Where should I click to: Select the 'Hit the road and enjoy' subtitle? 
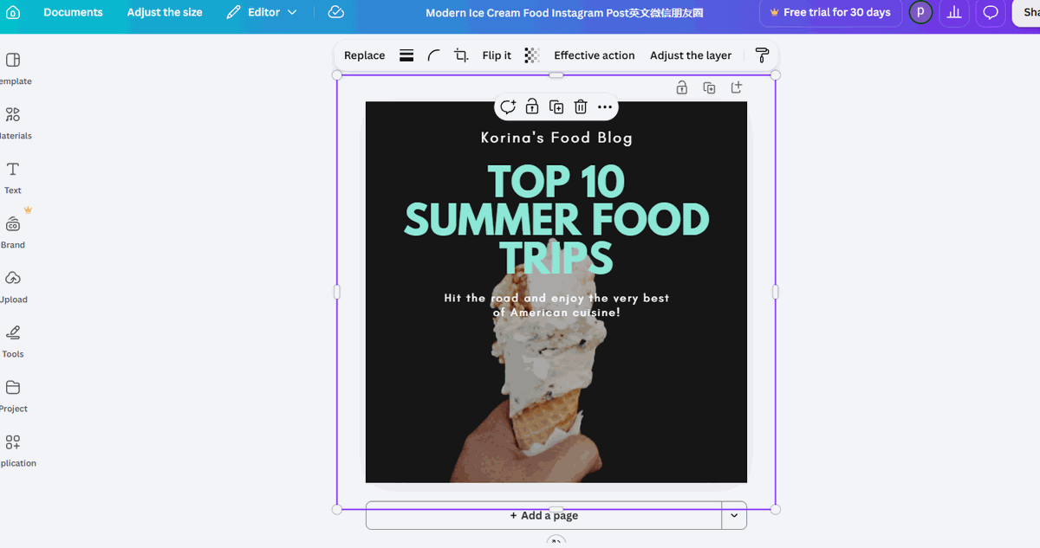(556, 305)
